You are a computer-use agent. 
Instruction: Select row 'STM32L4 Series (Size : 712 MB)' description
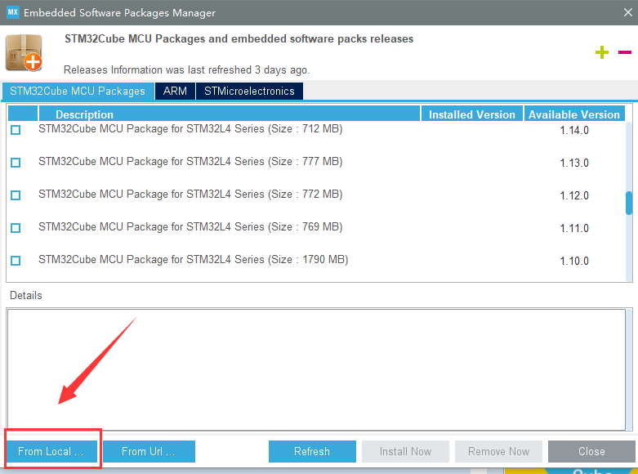coord(190,129)
